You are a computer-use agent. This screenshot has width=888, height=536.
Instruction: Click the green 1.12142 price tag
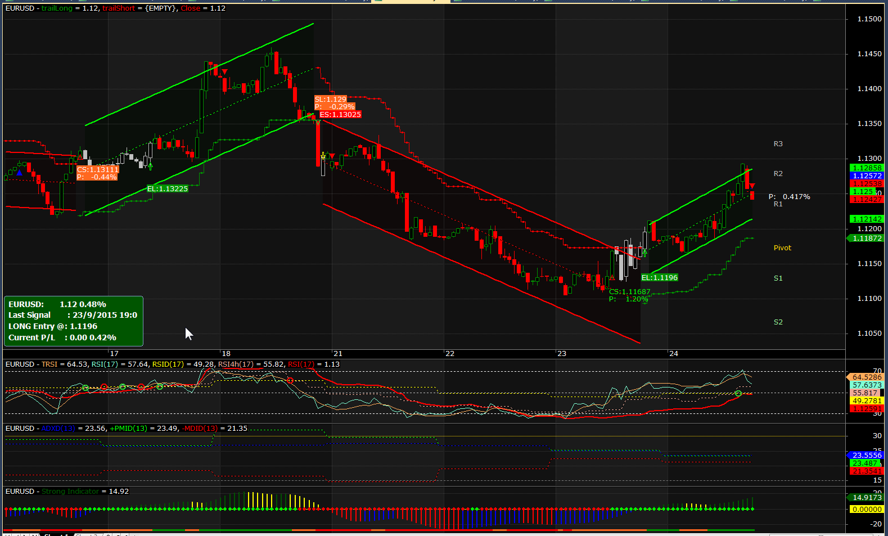pos(867,219)
